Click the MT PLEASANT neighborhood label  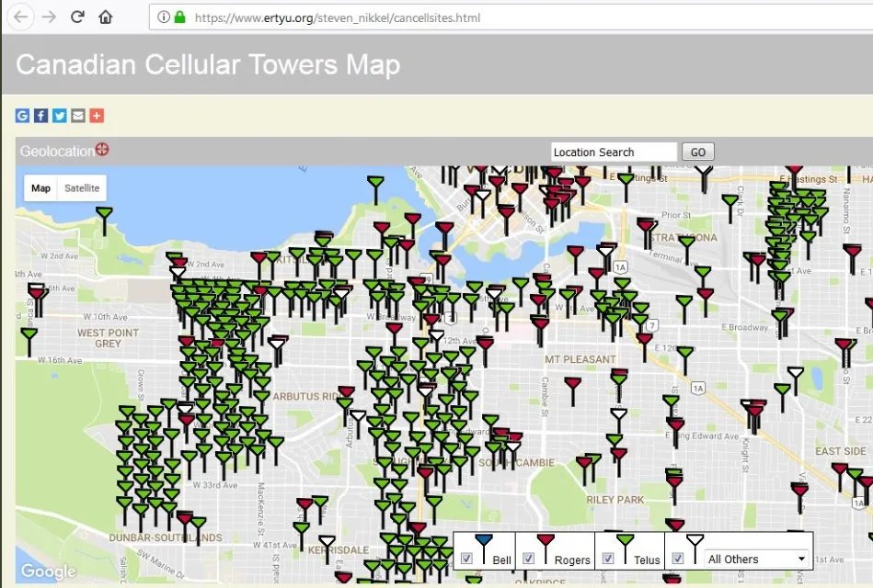pos(580,359)
